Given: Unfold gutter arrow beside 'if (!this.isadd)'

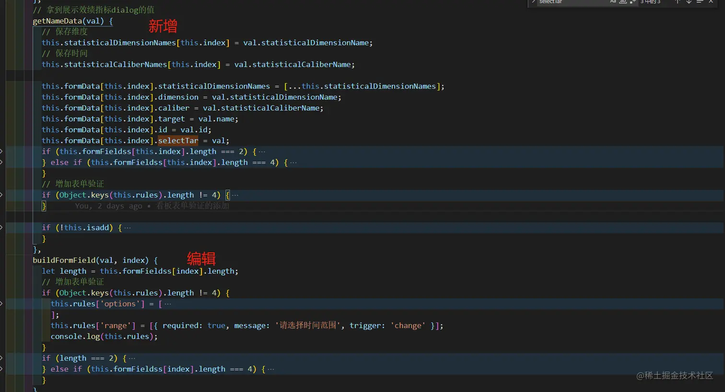Looking at the screenshot, I should pyautogui.click(x=1, y=227).
